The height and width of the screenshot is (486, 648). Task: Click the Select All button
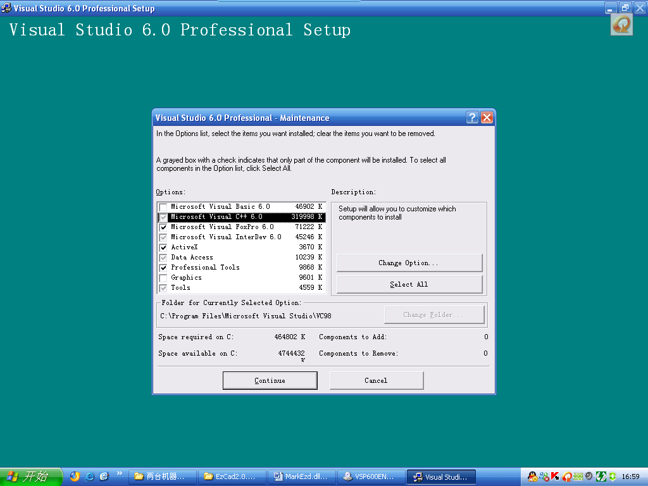click(x=409, y=284)
